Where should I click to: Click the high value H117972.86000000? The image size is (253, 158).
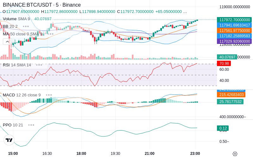[59, 12]
